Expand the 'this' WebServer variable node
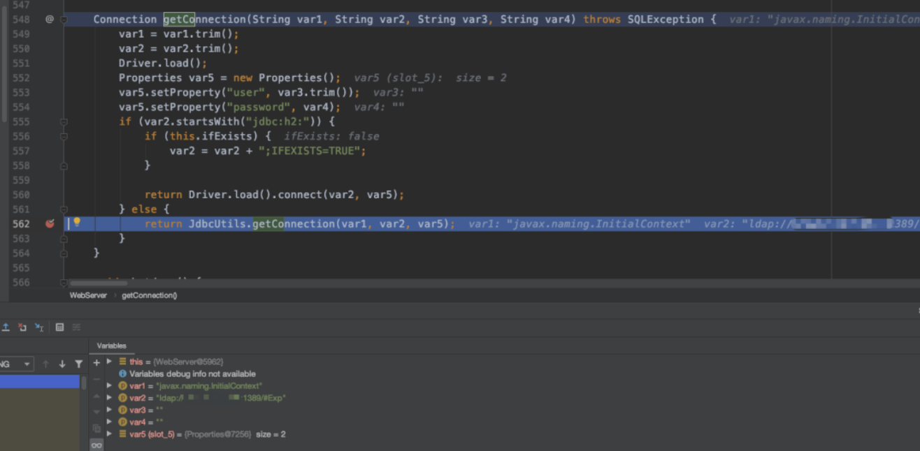Screen dimensions: 920x451 point(109,362)
